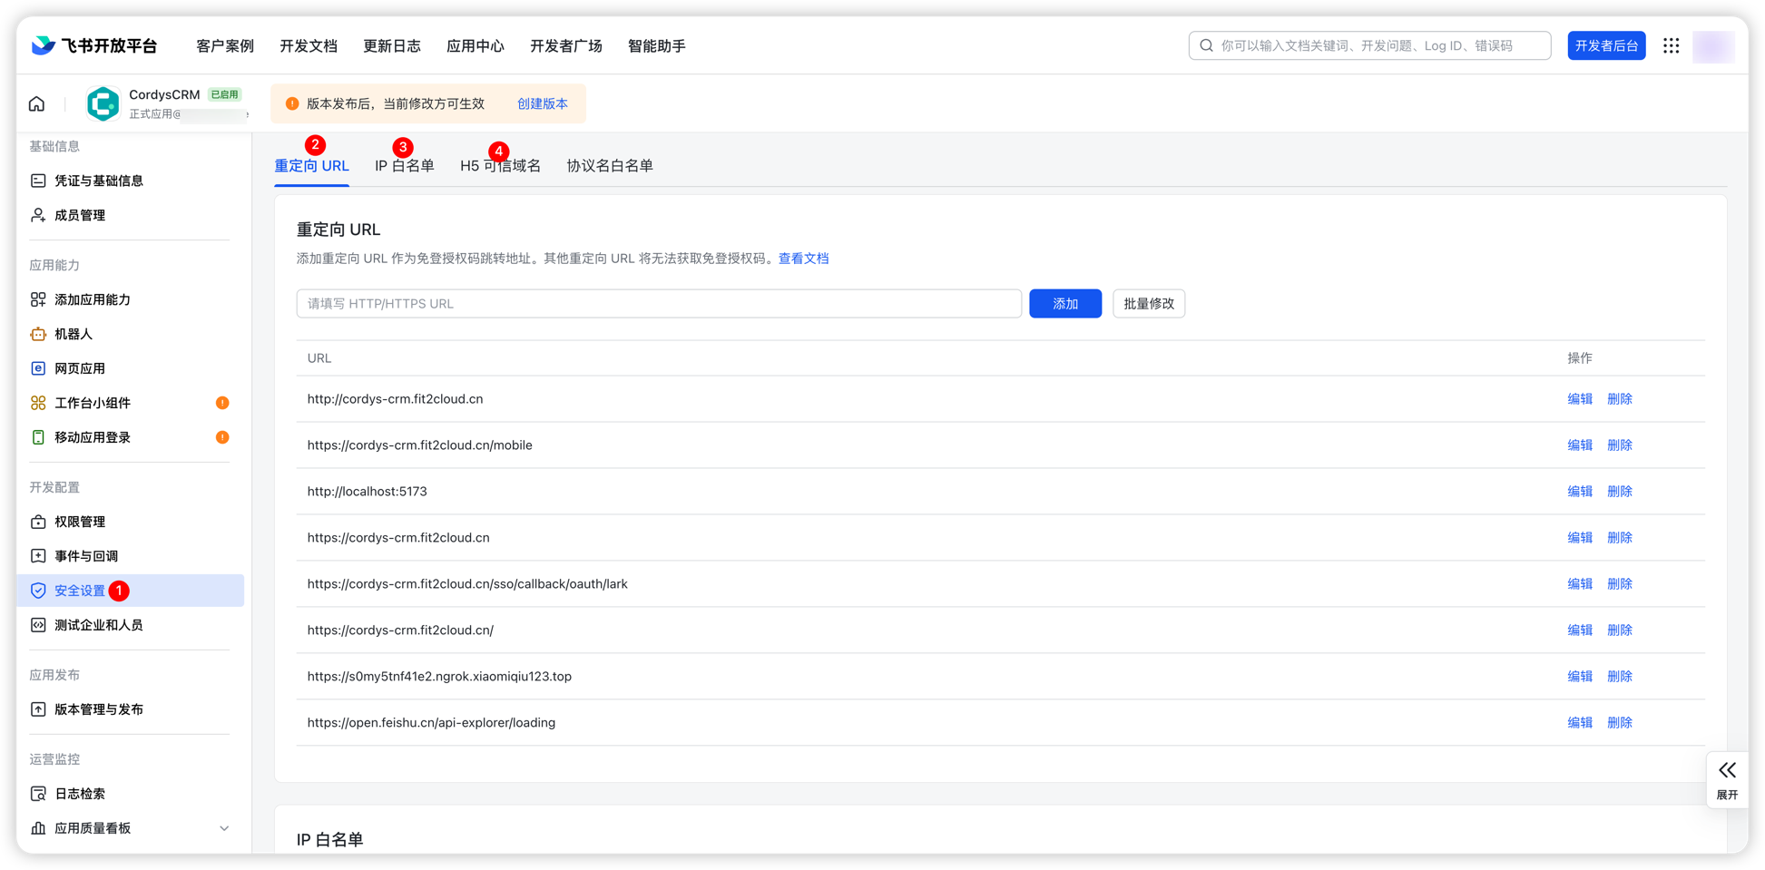Screen dimensions: 1765x870
Task: Click the 创建版本 link
Action: (542, 103)
